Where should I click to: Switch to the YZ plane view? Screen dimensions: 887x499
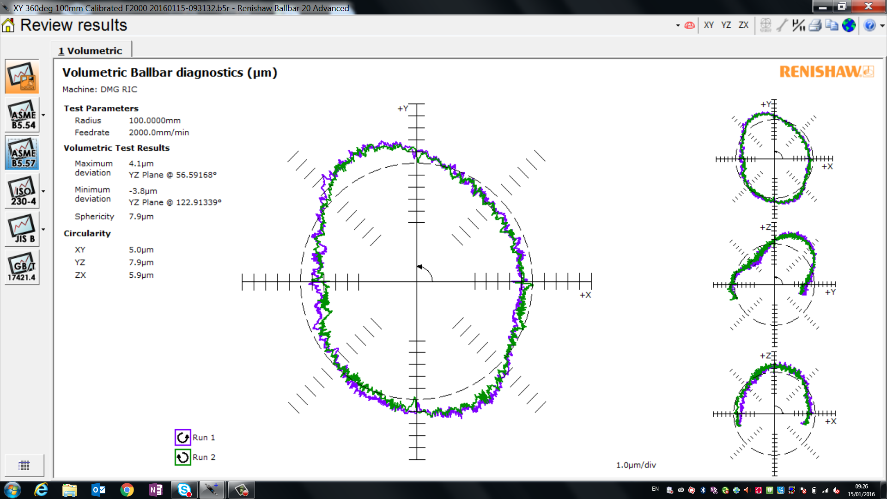tap(726, 25)
